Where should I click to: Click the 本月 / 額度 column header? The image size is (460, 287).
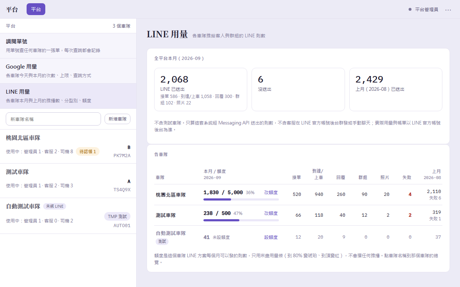pos(215,174)
